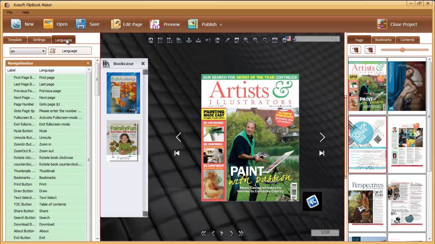Select the pencil draw tool

[227, 40]
